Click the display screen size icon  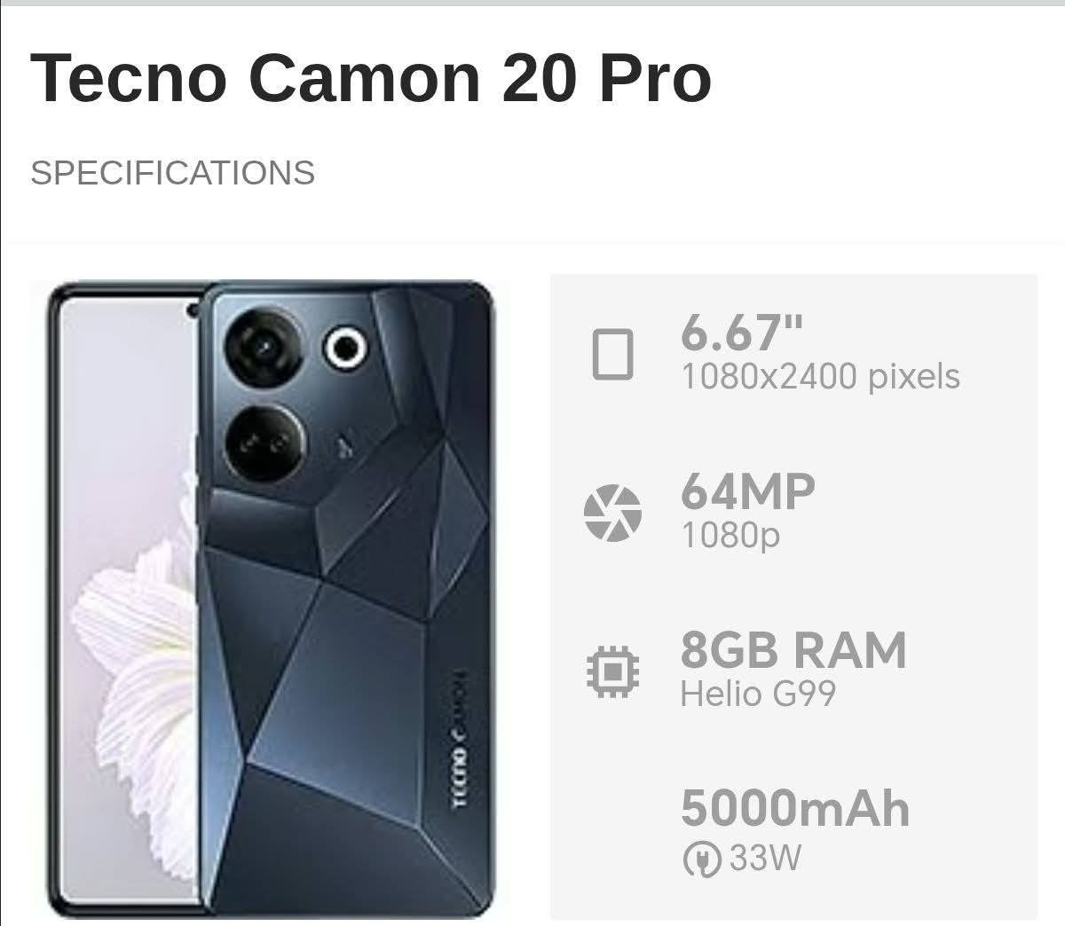tap(612, 354)
